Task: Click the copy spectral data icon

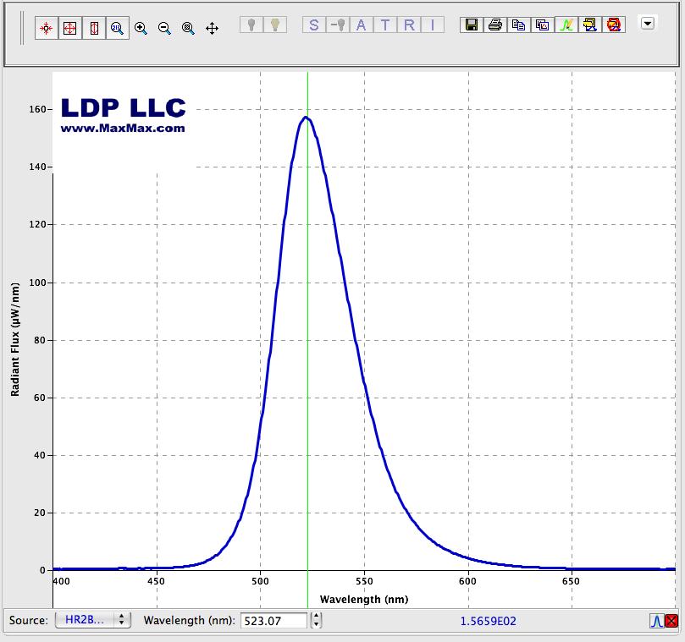Action: (518, 25)
